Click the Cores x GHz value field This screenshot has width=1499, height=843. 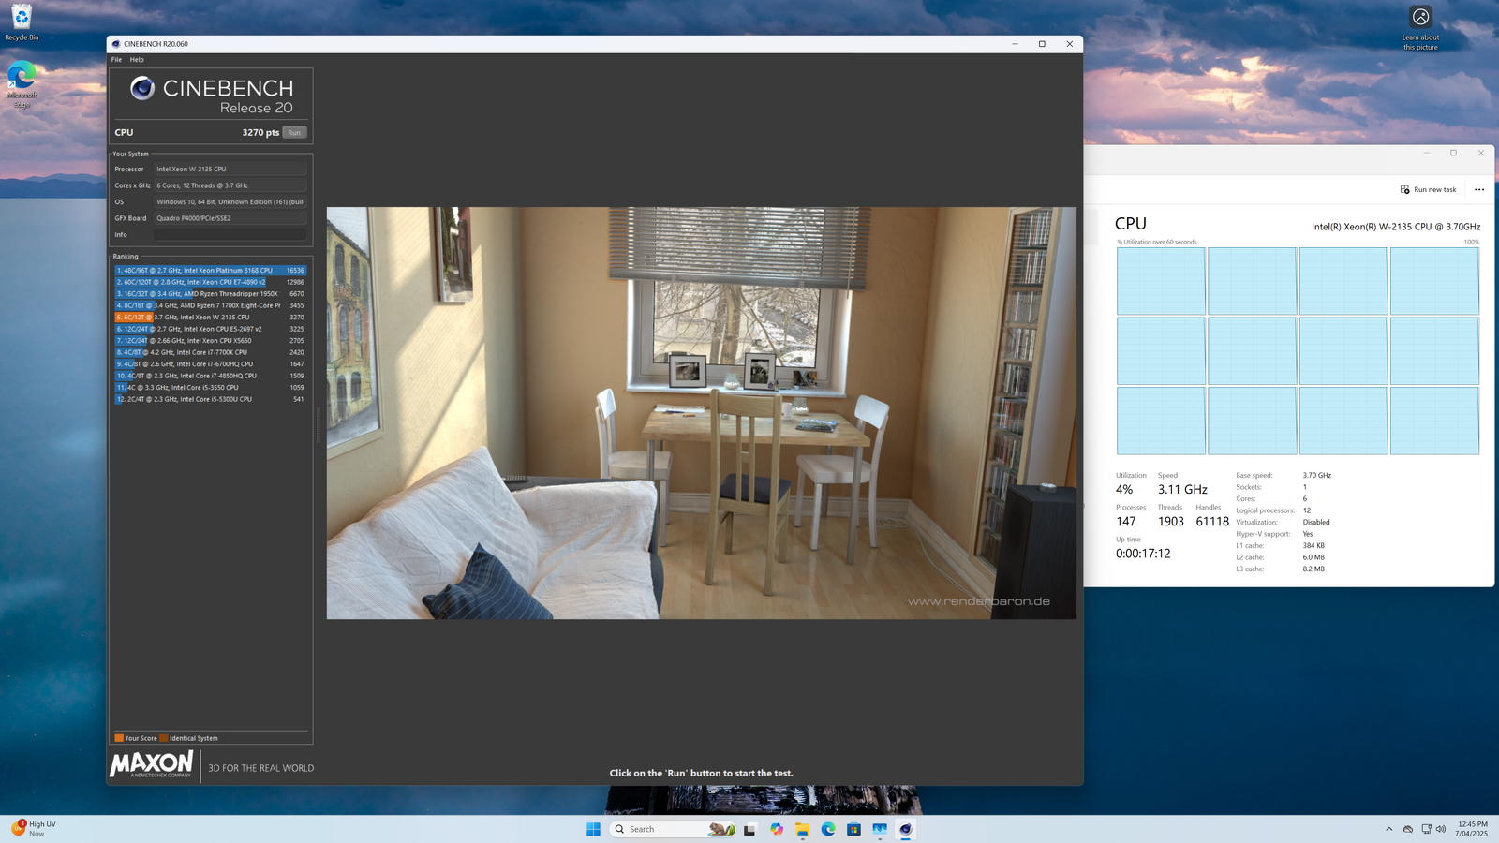(230, 185)
